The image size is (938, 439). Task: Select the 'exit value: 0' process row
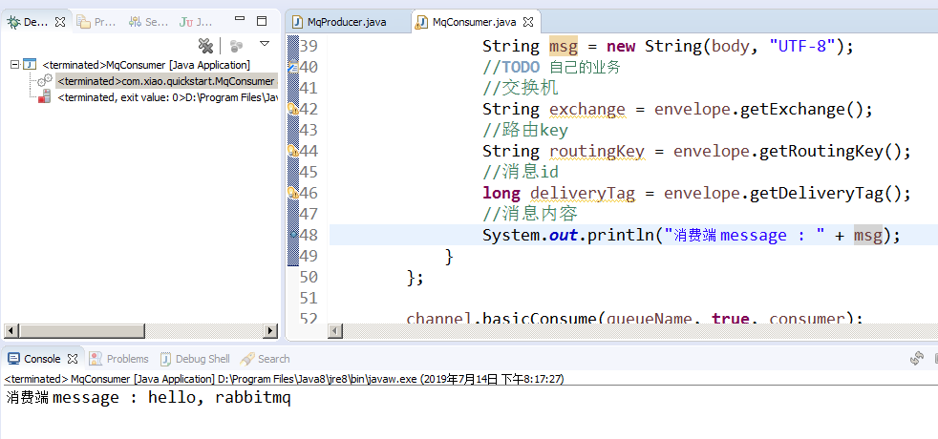(168, 97)
